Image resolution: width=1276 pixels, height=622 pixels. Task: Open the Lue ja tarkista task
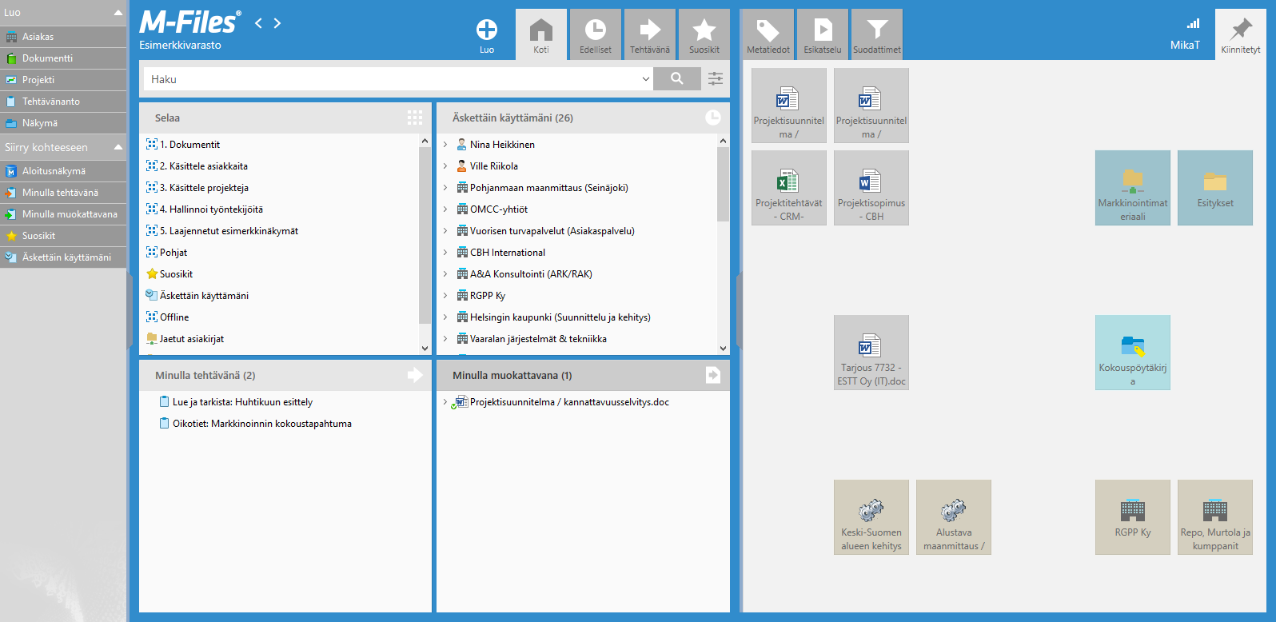pos(242,402)
